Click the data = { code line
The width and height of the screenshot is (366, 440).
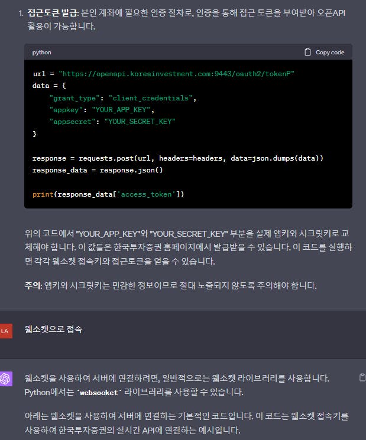tap(49, 86)
